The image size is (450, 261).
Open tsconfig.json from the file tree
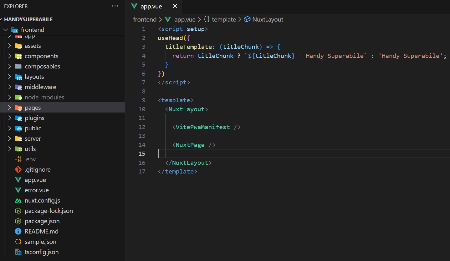(x=42, y=252)
